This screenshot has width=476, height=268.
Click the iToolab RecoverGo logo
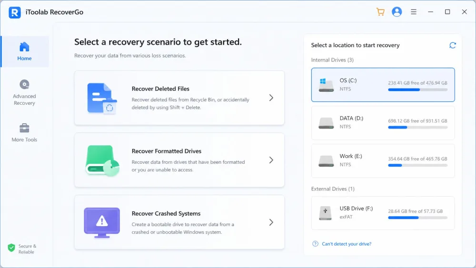[15, 12]
